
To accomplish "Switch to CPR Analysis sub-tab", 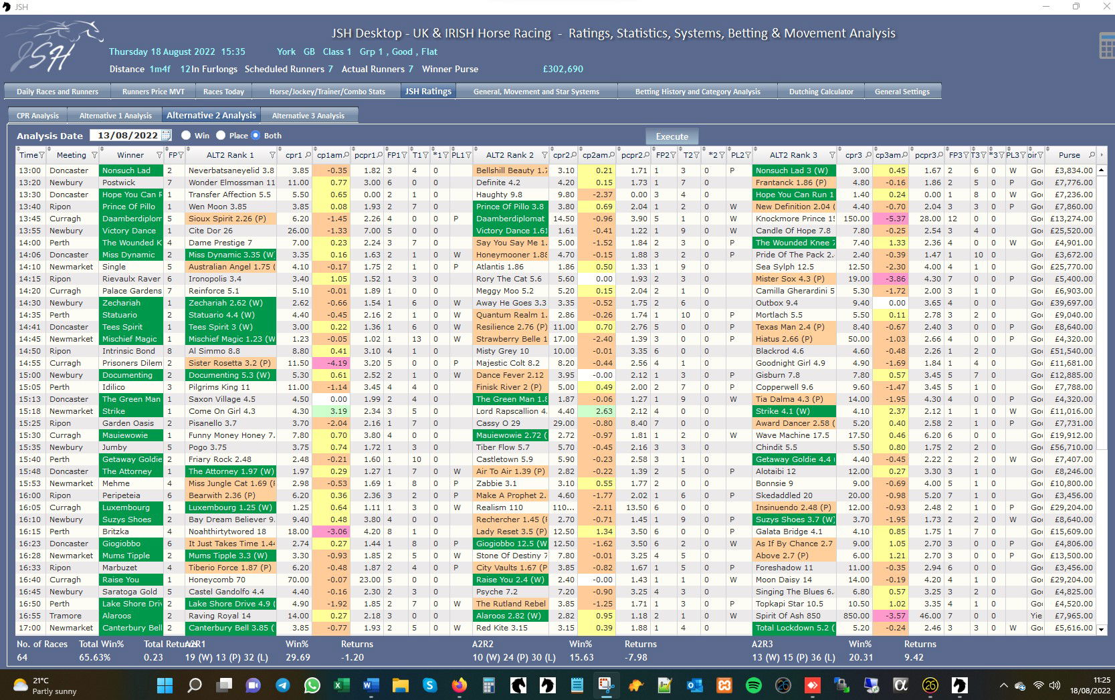I will [37, 116].
